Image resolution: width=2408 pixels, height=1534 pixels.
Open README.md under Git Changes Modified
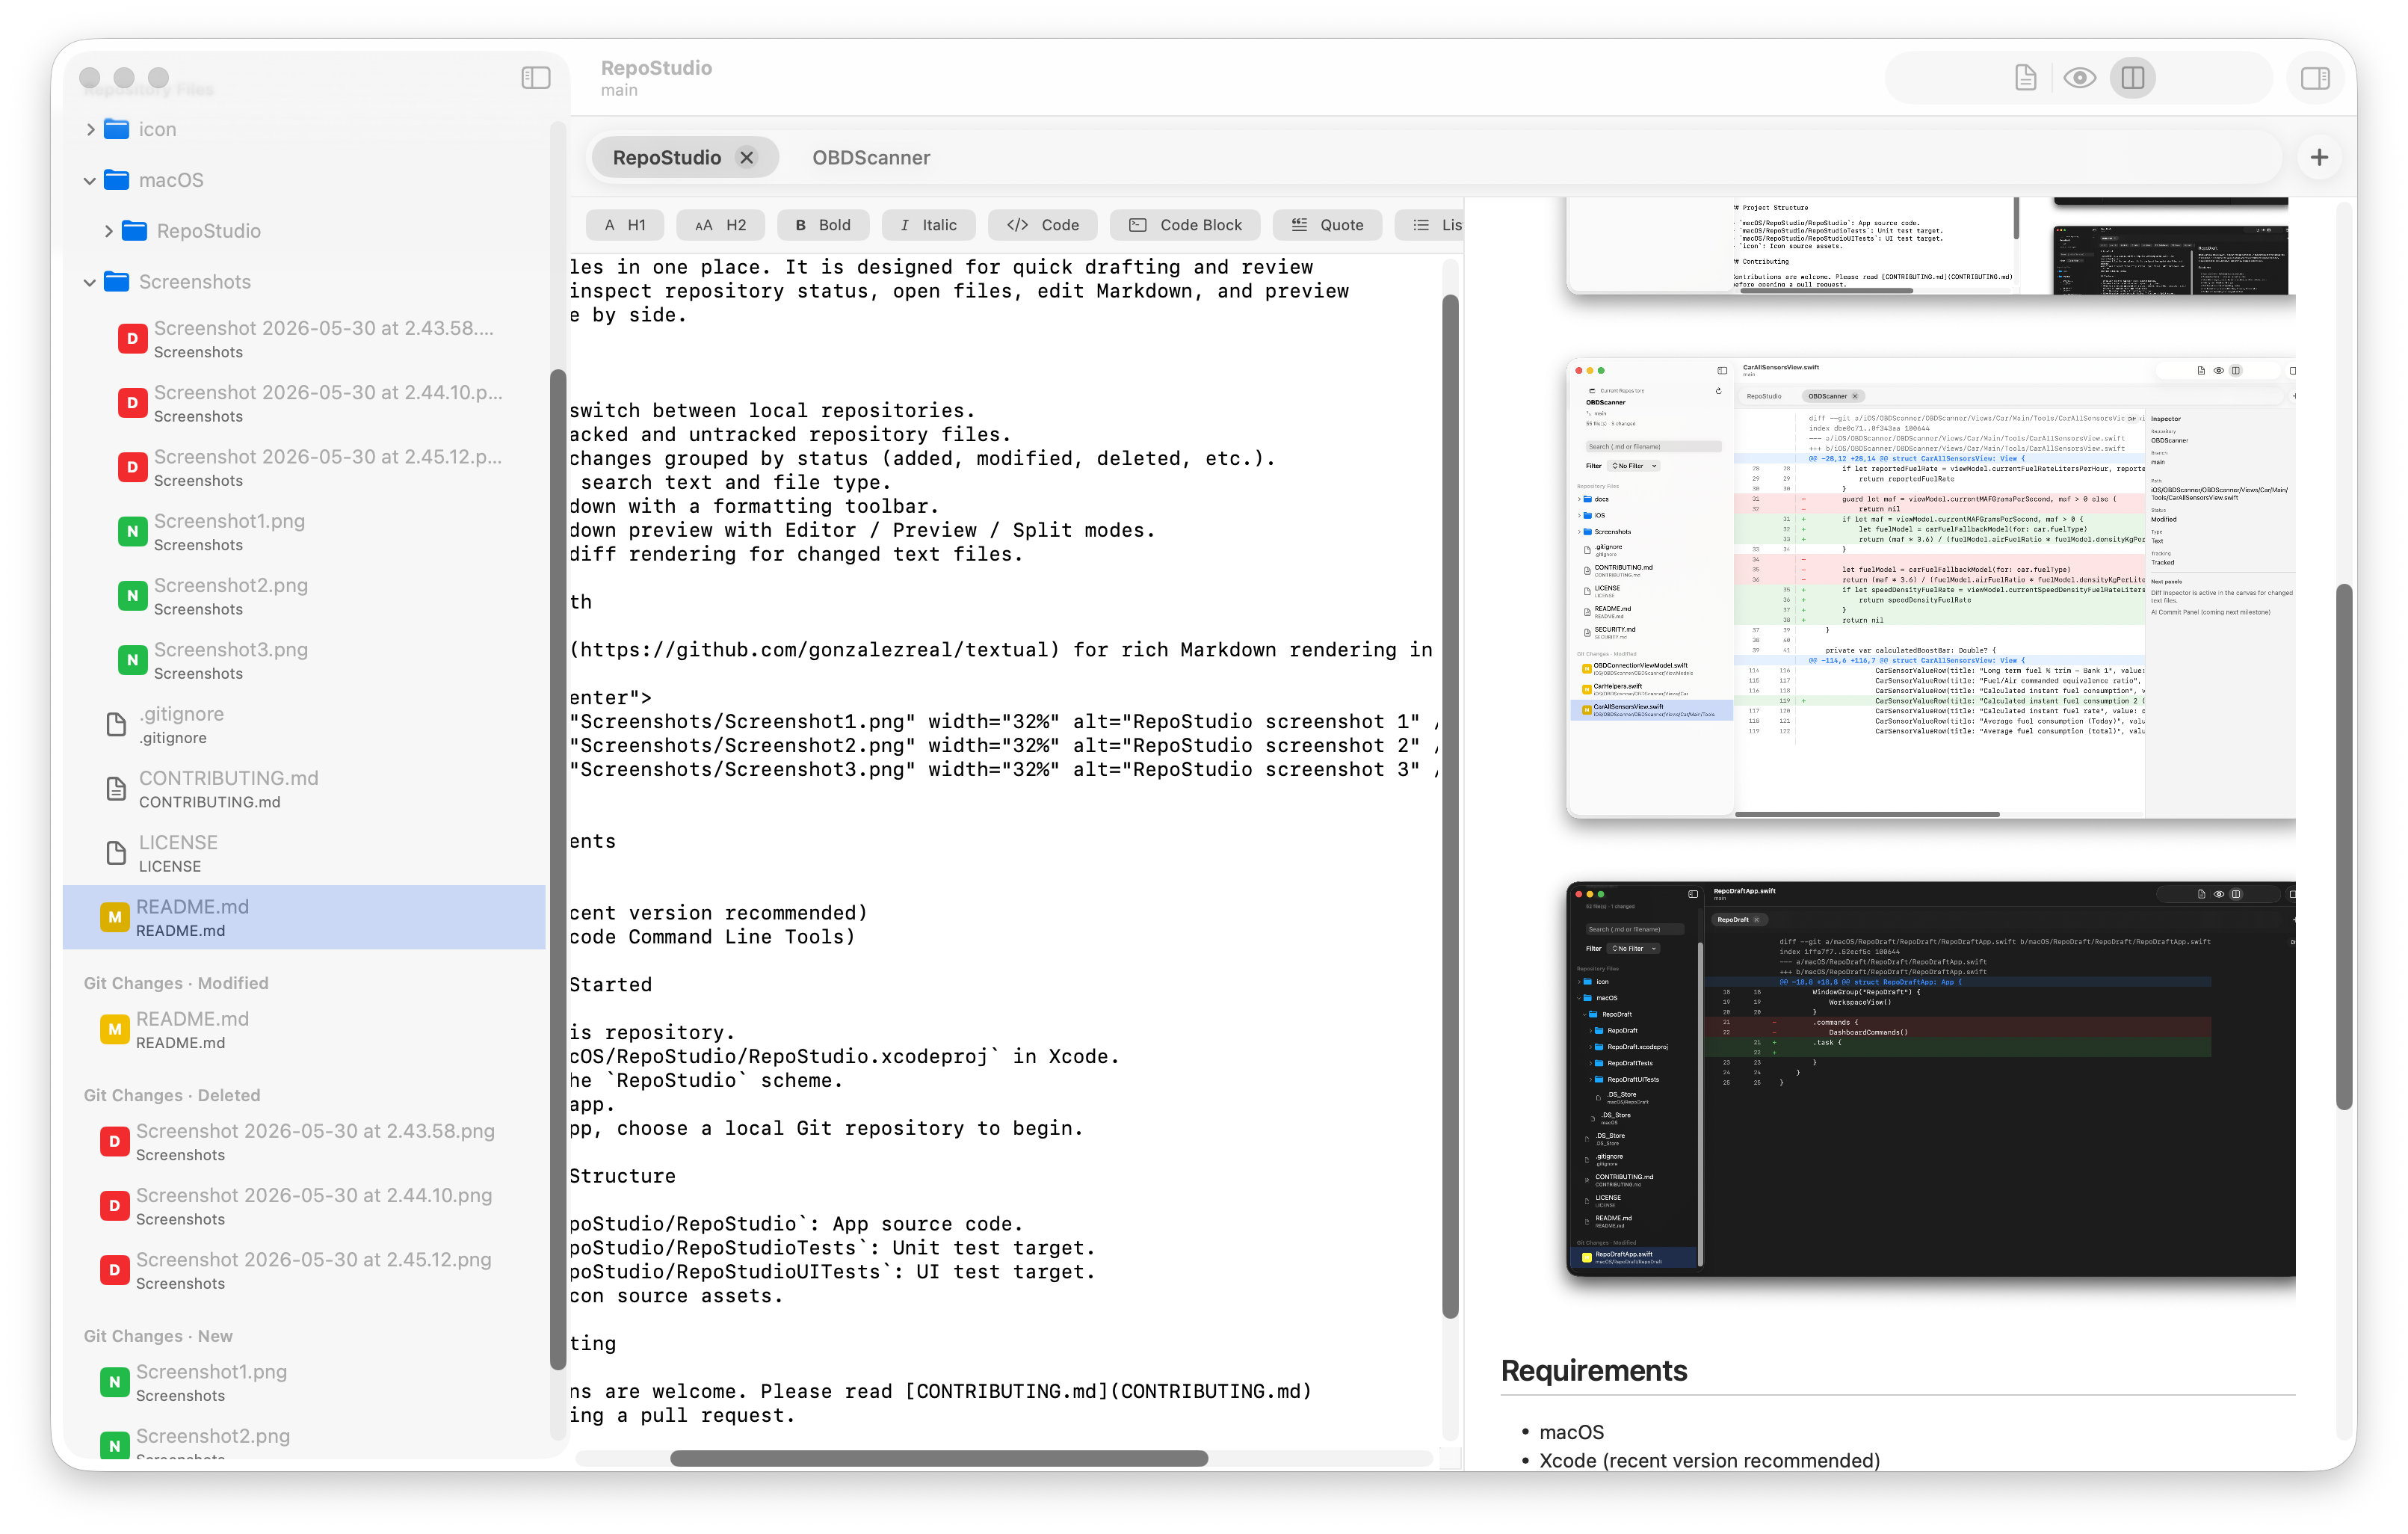coord(304,1029)
